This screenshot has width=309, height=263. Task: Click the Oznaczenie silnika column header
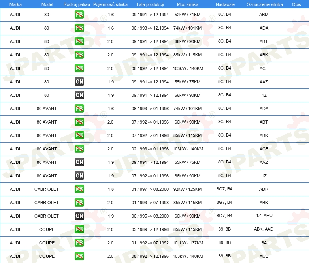(x=265, y=4)
